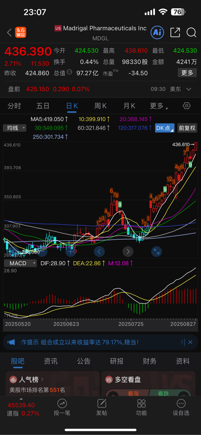Open chart settings gear icon
The width and height of the screenshot is (201, 435).
[x=187, y=106]
